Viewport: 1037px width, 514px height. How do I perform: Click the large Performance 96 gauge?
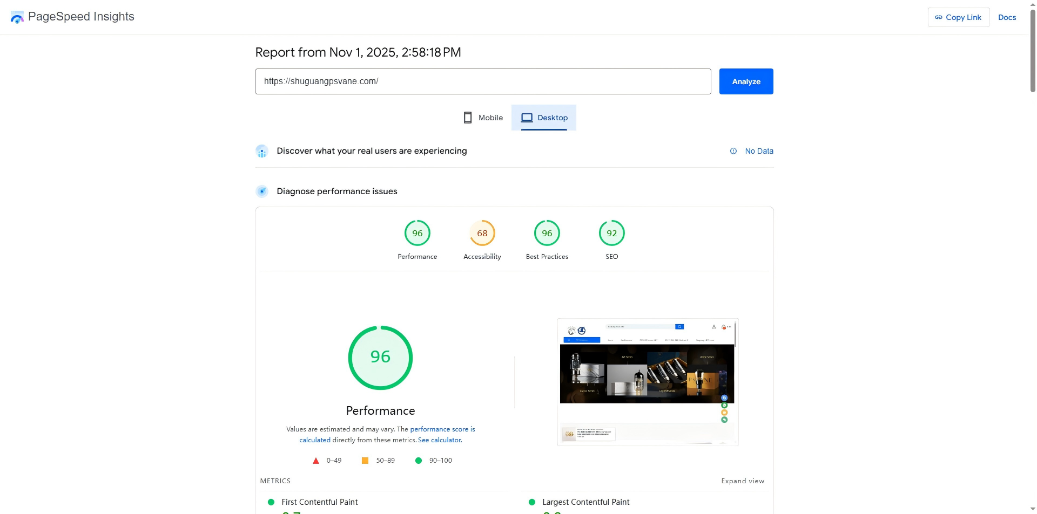pos(380,358)
